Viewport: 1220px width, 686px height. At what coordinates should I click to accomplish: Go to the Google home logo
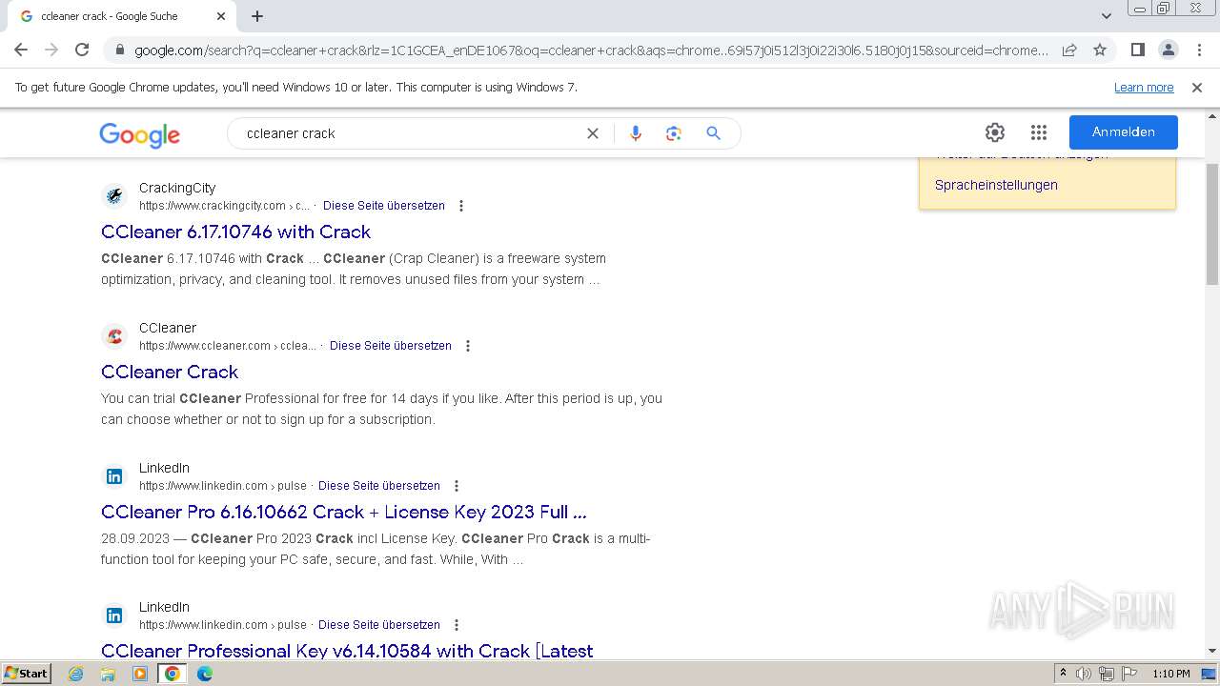click(x=139, y=135)
